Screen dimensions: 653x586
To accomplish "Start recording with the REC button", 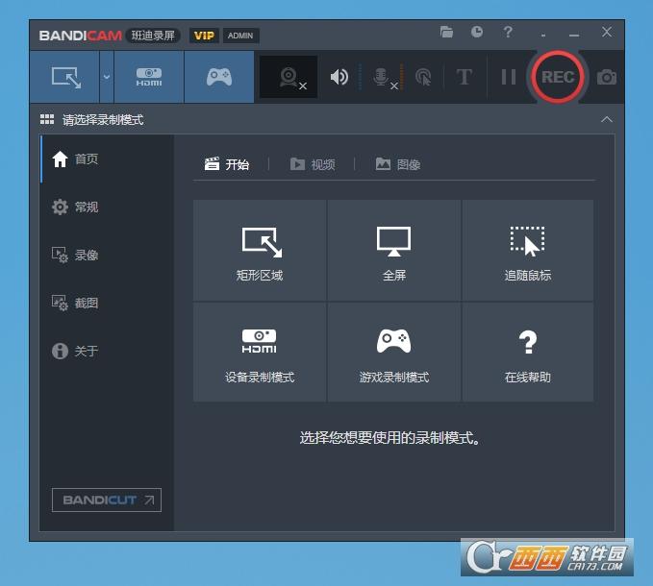I will pyautogui.click(x=558, y=77).
